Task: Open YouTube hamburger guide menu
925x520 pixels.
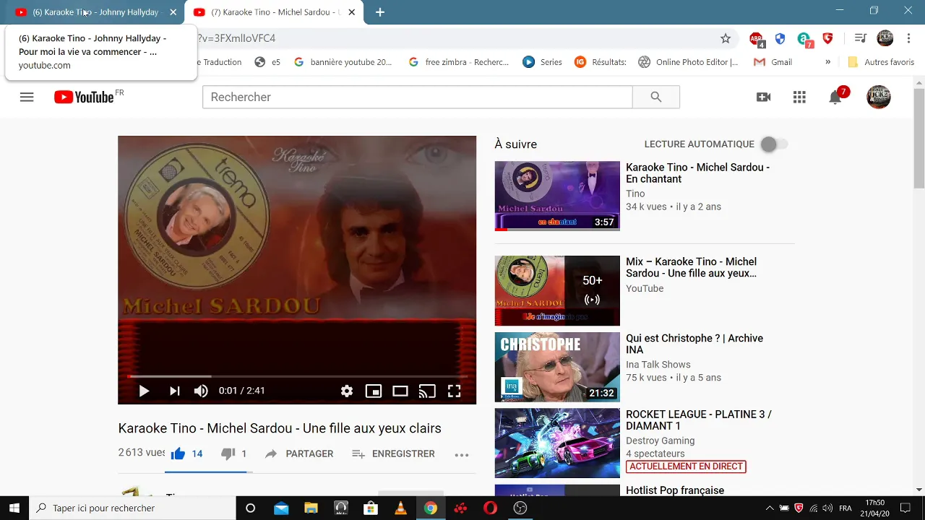Action: (x=27, y=97)
